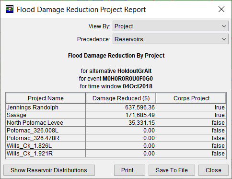Save the report with Save To File
This screenshot has width=232, height=179.
pos(172,170)
